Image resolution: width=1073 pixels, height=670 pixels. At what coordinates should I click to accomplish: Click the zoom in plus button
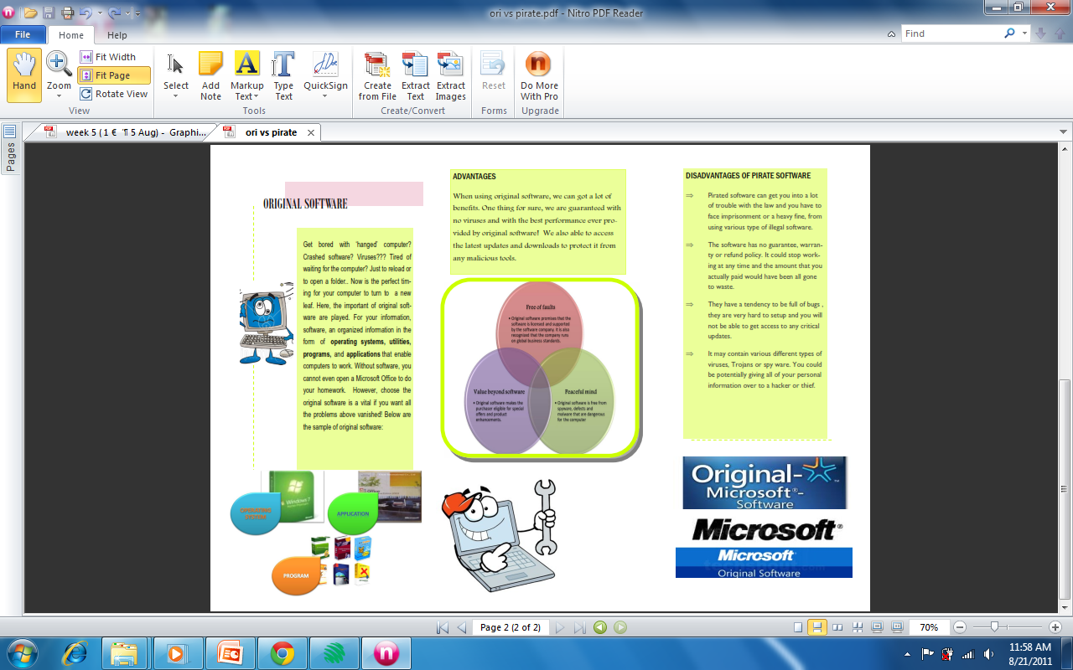[x=1055, y=627]
